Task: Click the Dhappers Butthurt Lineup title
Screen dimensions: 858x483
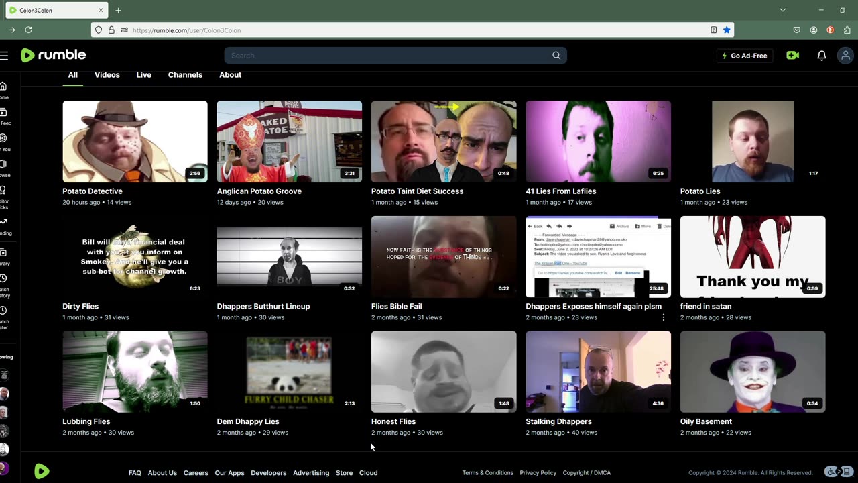Action: 263,307
